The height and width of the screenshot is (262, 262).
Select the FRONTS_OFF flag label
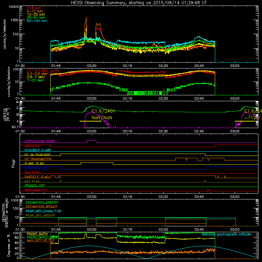35,186
